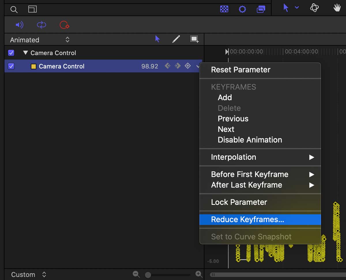Toggle audio playback speaker icon
This screenshot has height=280, width=346.
pos(19,25)
